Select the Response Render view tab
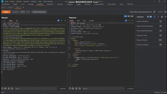167x94 pixels. [x=92, y=21]
